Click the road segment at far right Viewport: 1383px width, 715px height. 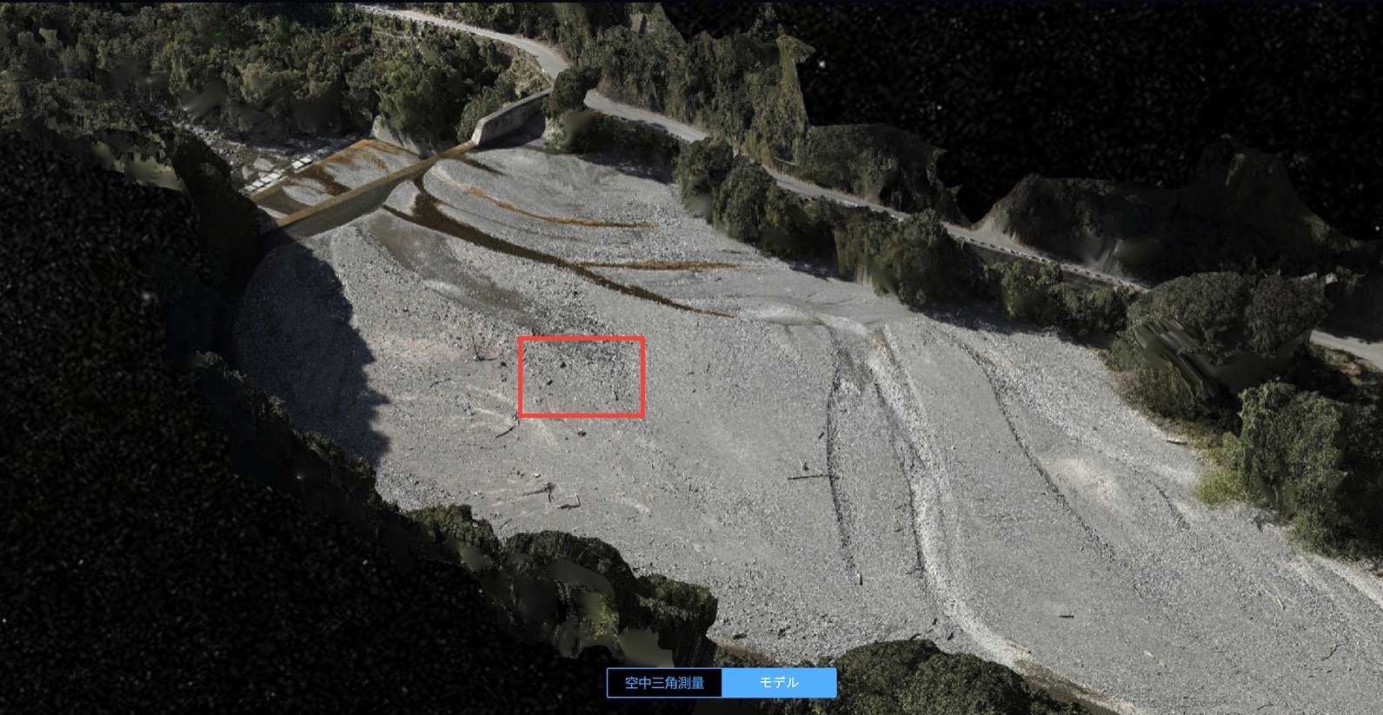click(1347, 343)
